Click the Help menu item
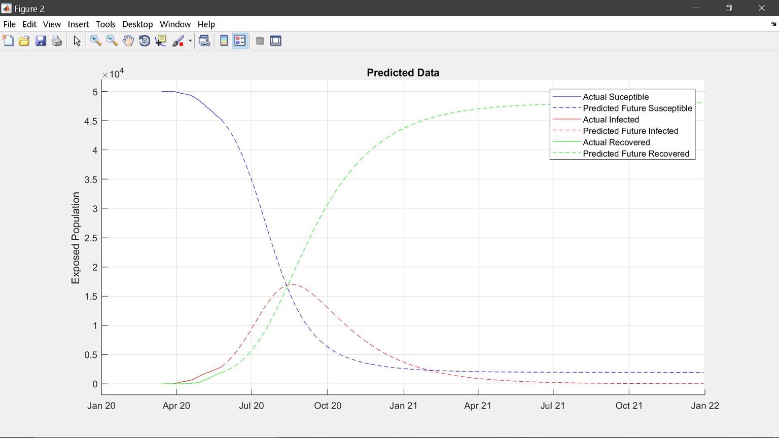Screen dimensions: 779x438 [x=206, y=24]
